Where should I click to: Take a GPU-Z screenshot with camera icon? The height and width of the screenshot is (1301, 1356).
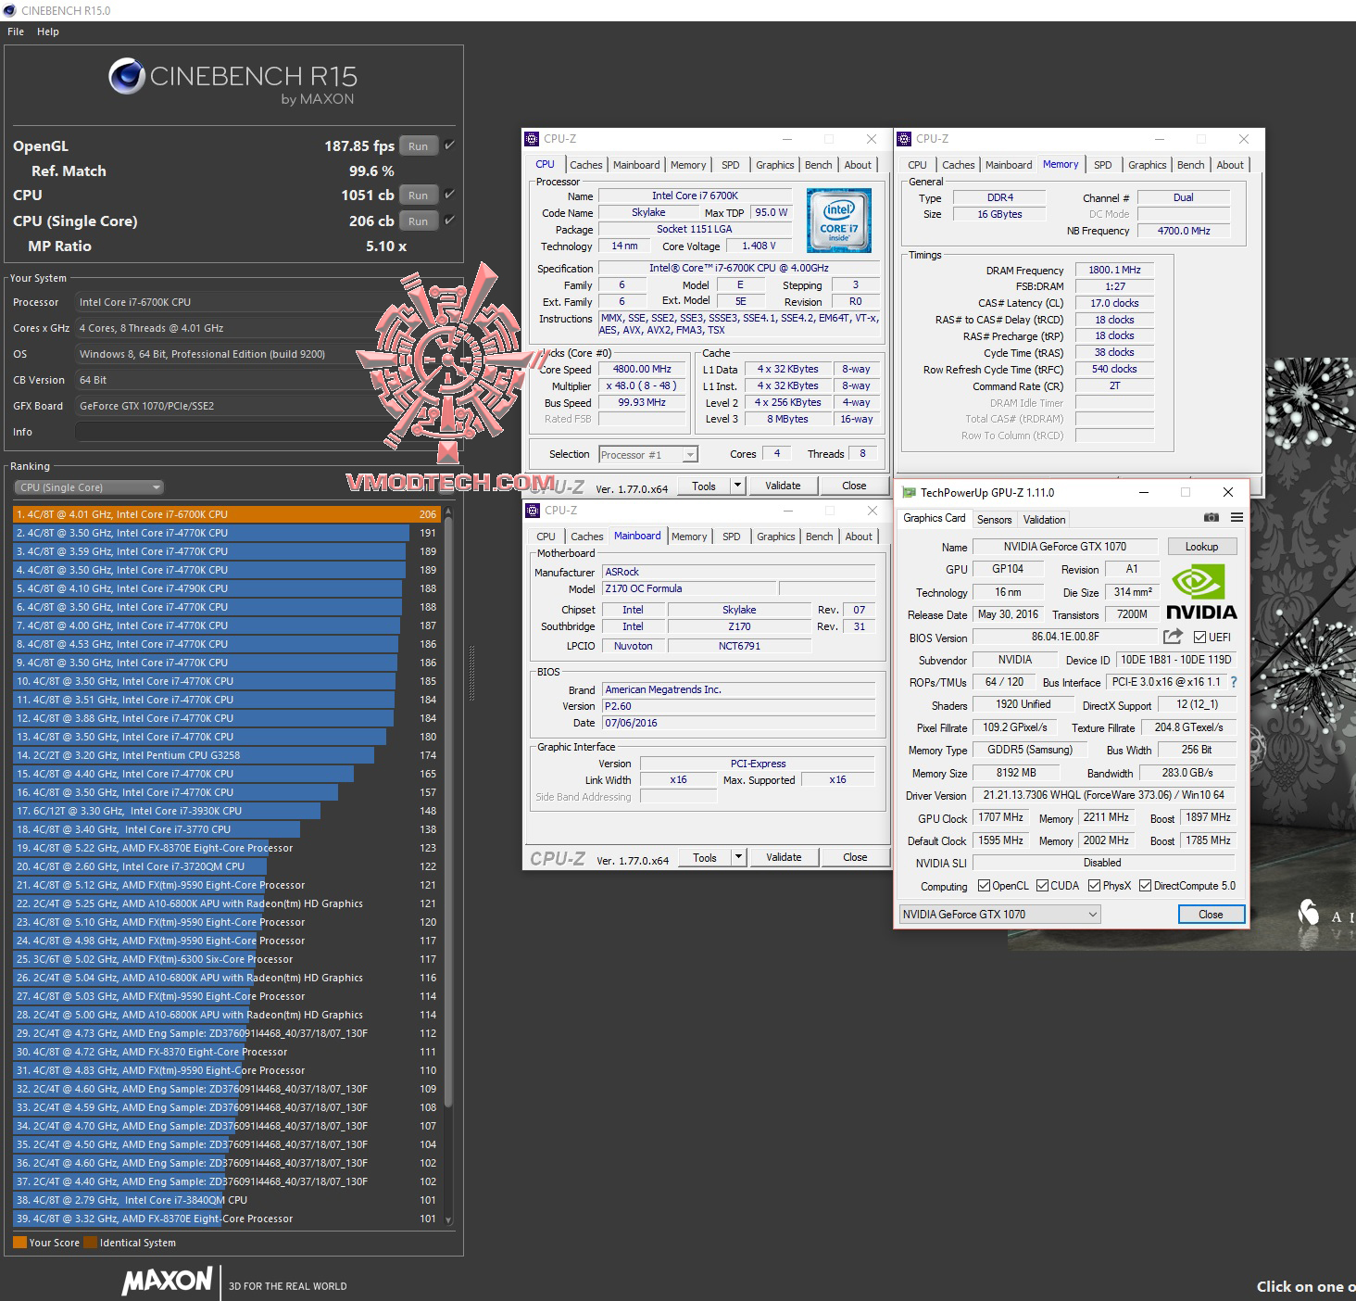click(1211, 517)
